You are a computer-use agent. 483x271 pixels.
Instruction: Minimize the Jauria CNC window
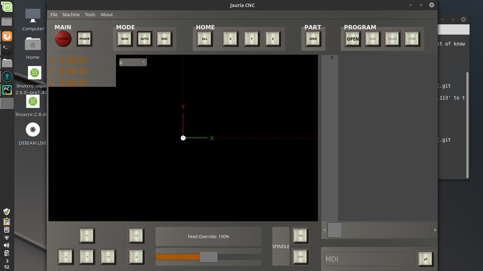pyautogui.click(x=410, y=5)
